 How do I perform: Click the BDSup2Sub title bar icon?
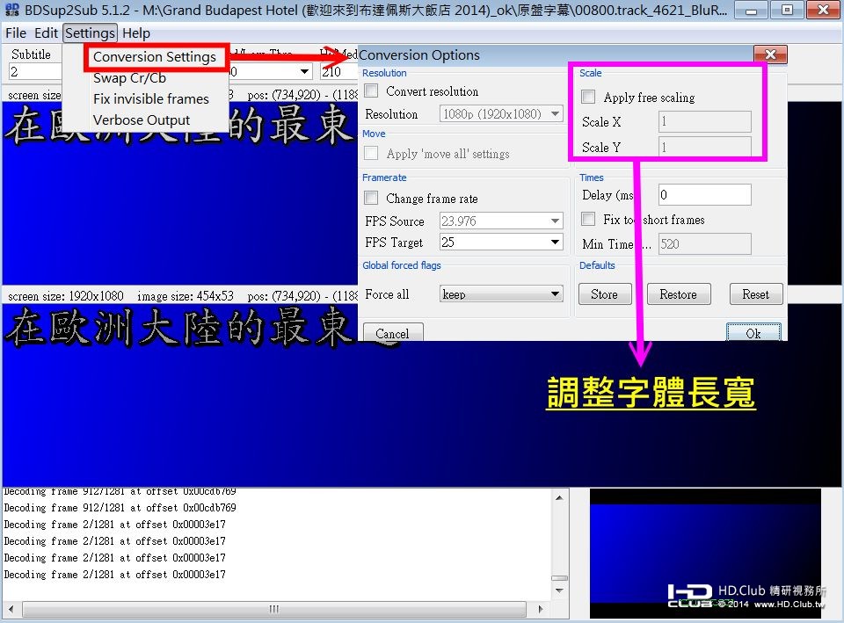[x=11, y=10]
